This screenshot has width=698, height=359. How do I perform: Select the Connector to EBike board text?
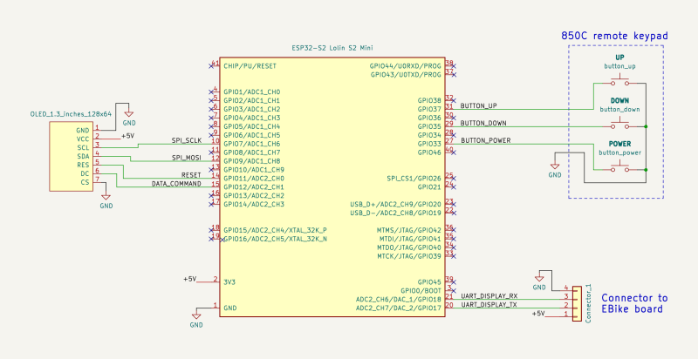click(634, 303)
